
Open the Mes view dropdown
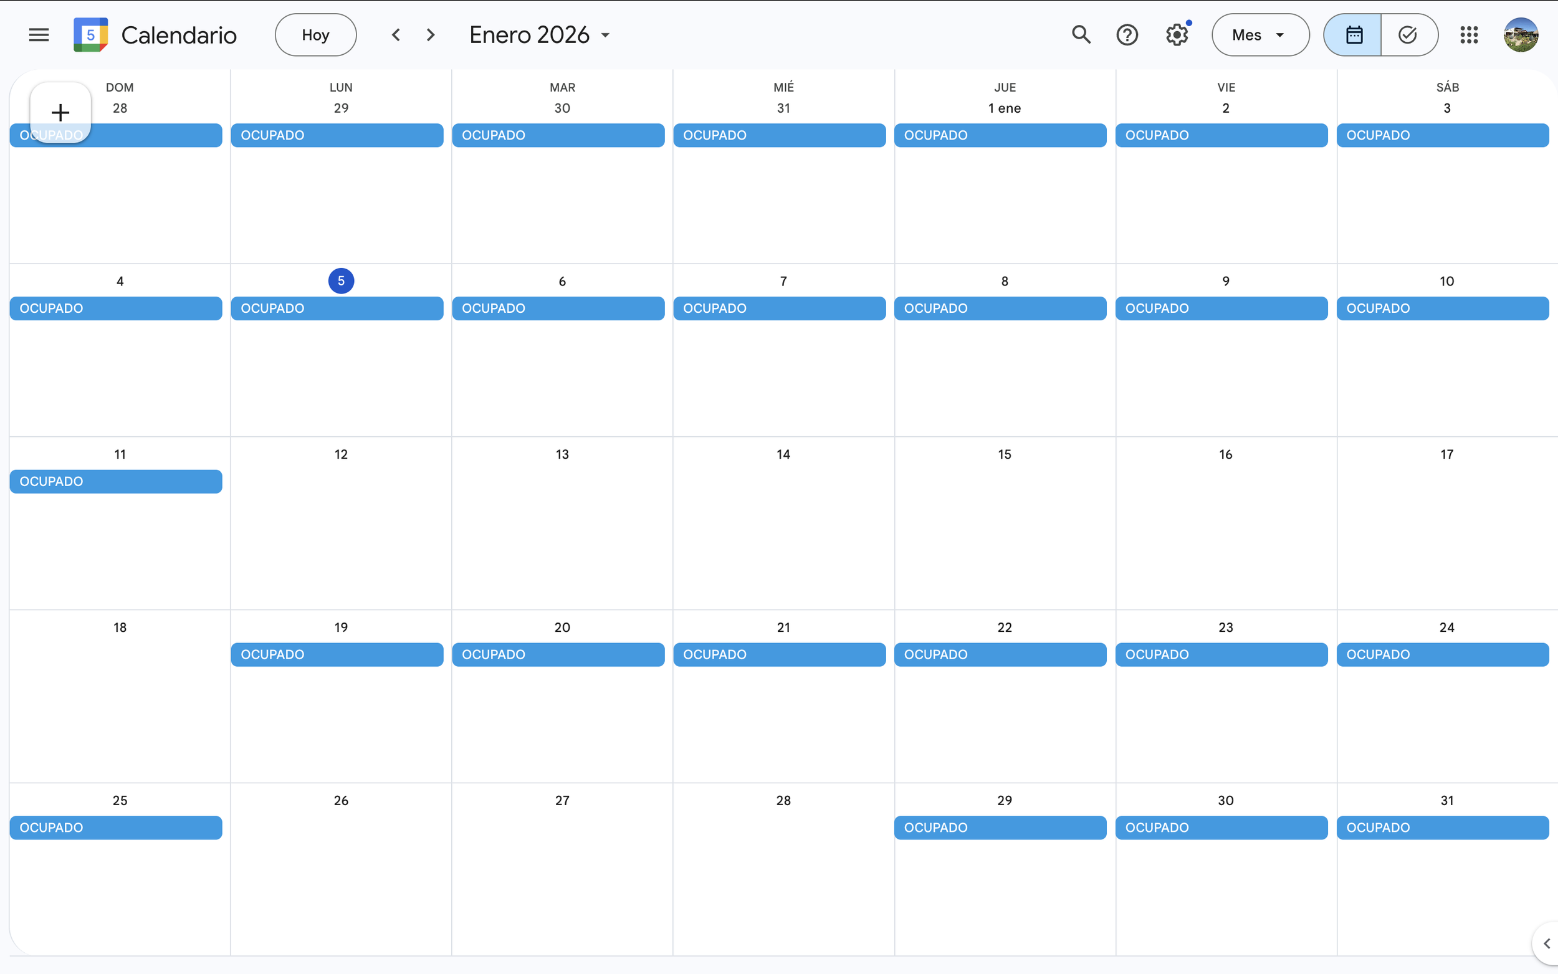point(1259,35)
